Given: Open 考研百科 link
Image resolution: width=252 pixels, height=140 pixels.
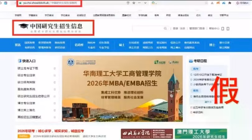Looking at the screenshot, I should tap(198, 112).
